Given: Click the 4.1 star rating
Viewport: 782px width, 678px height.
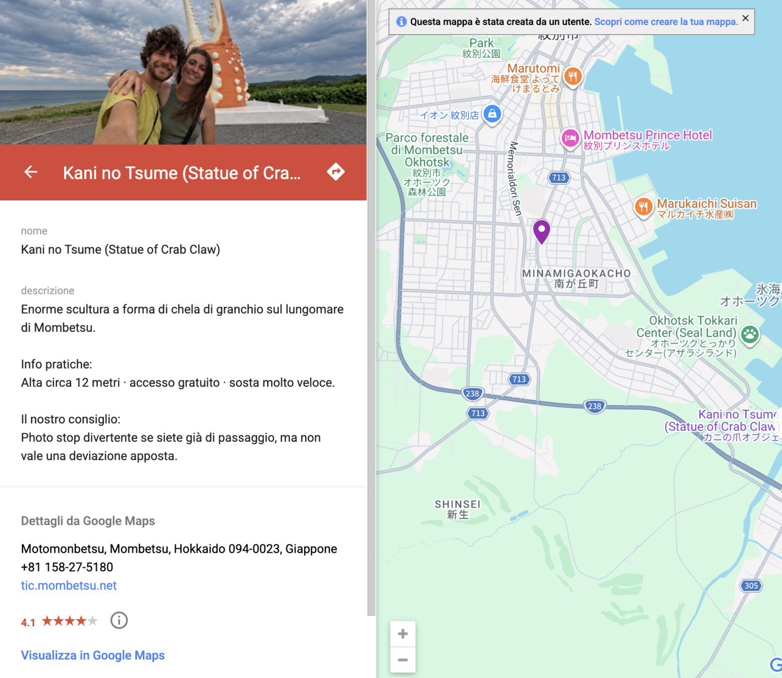Looking at the screenshot, I should tap(59, 621).
